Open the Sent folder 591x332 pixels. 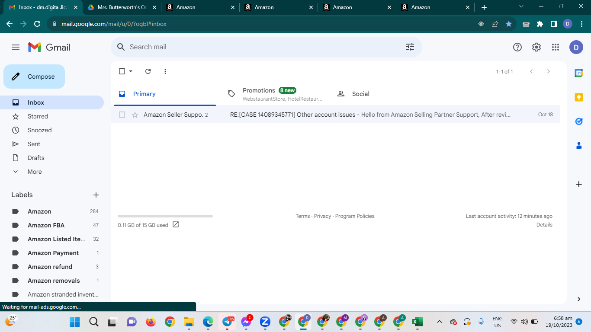click(52, 144)
